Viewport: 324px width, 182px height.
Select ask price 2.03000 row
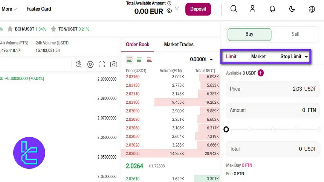[170, 153]
